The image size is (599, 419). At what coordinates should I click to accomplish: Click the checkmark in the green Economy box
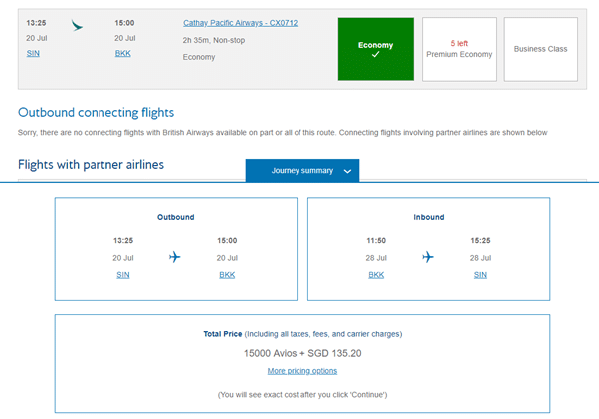coord(375,56)
